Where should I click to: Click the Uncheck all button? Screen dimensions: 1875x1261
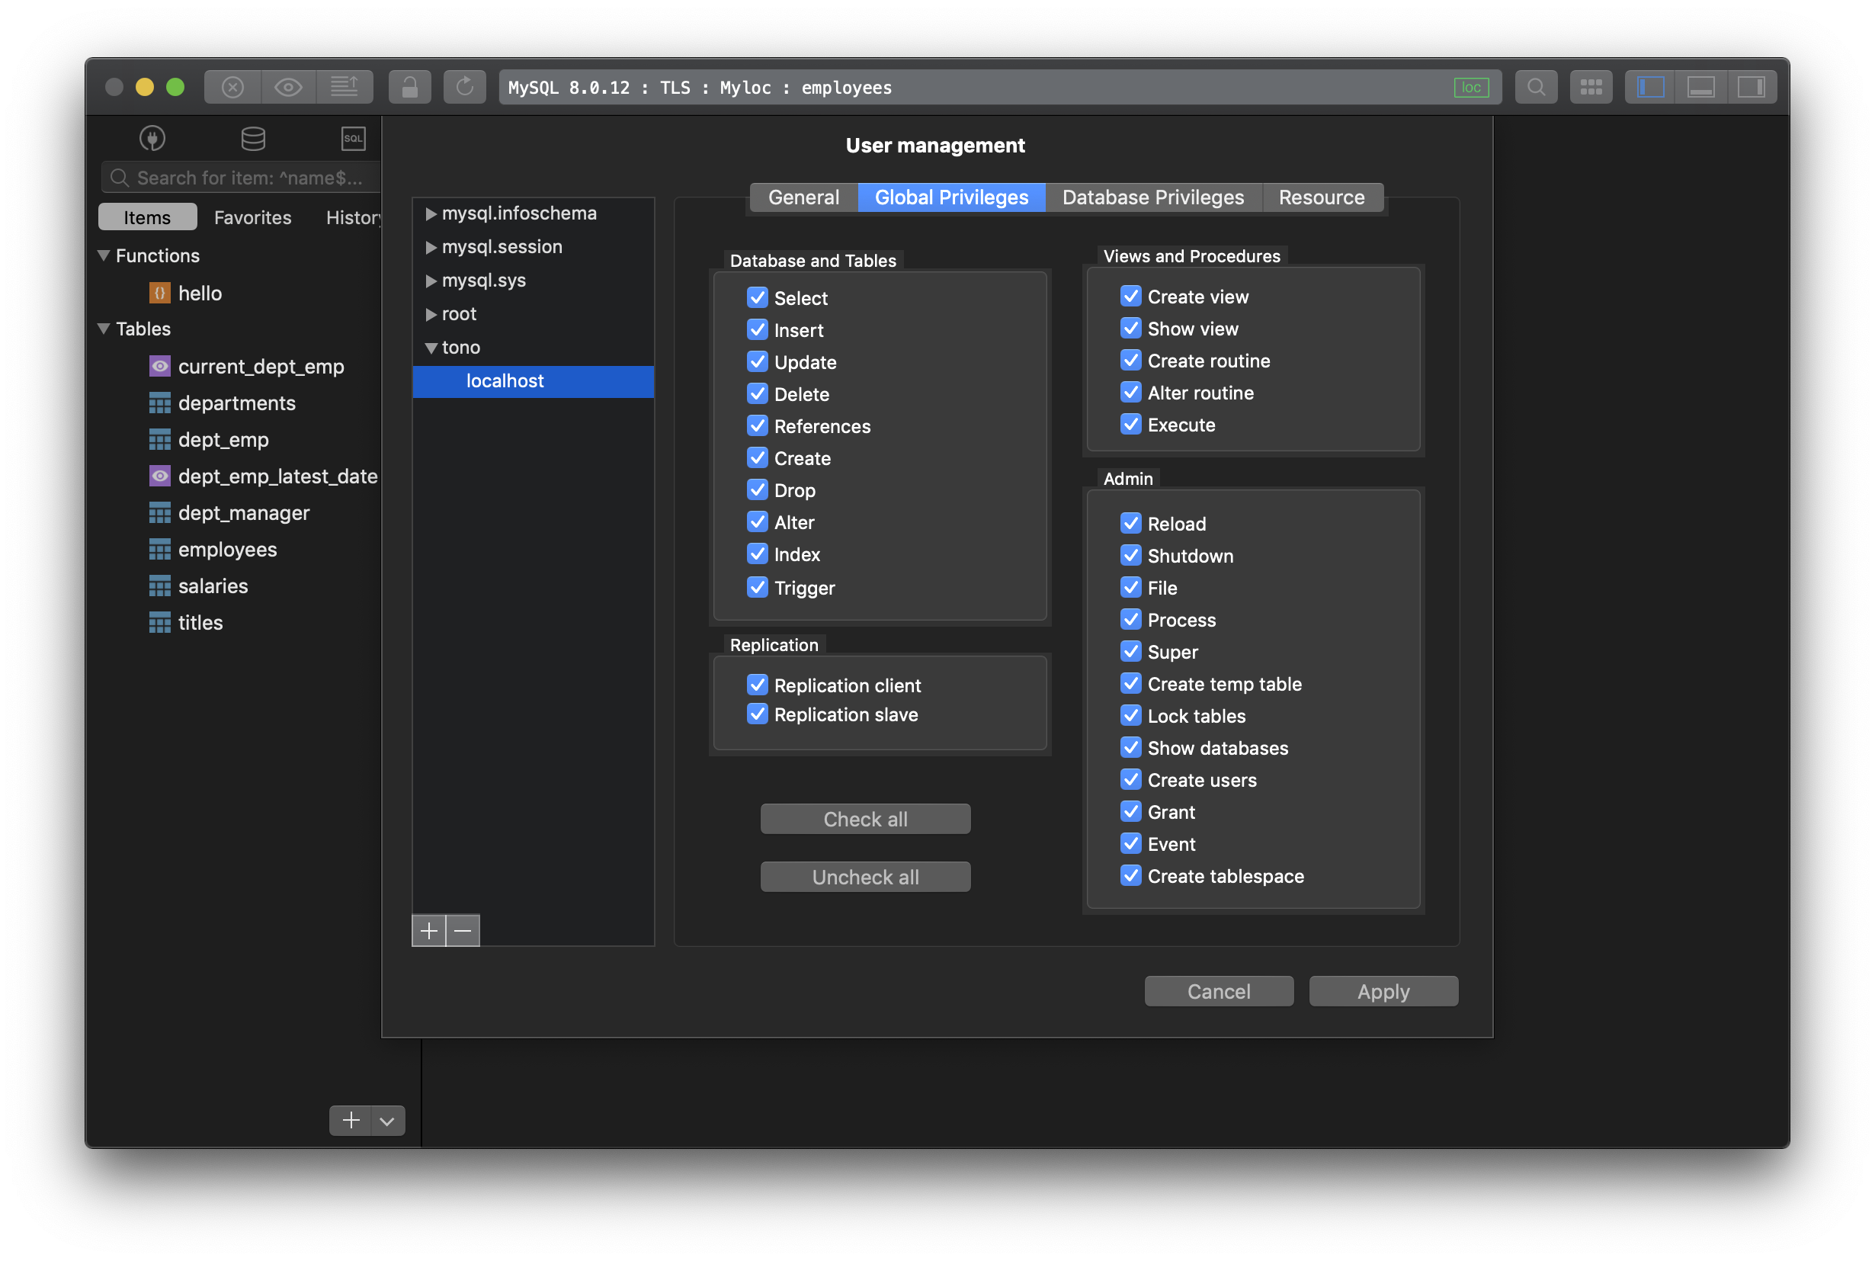pyautogui.click(x=865, y=875)
